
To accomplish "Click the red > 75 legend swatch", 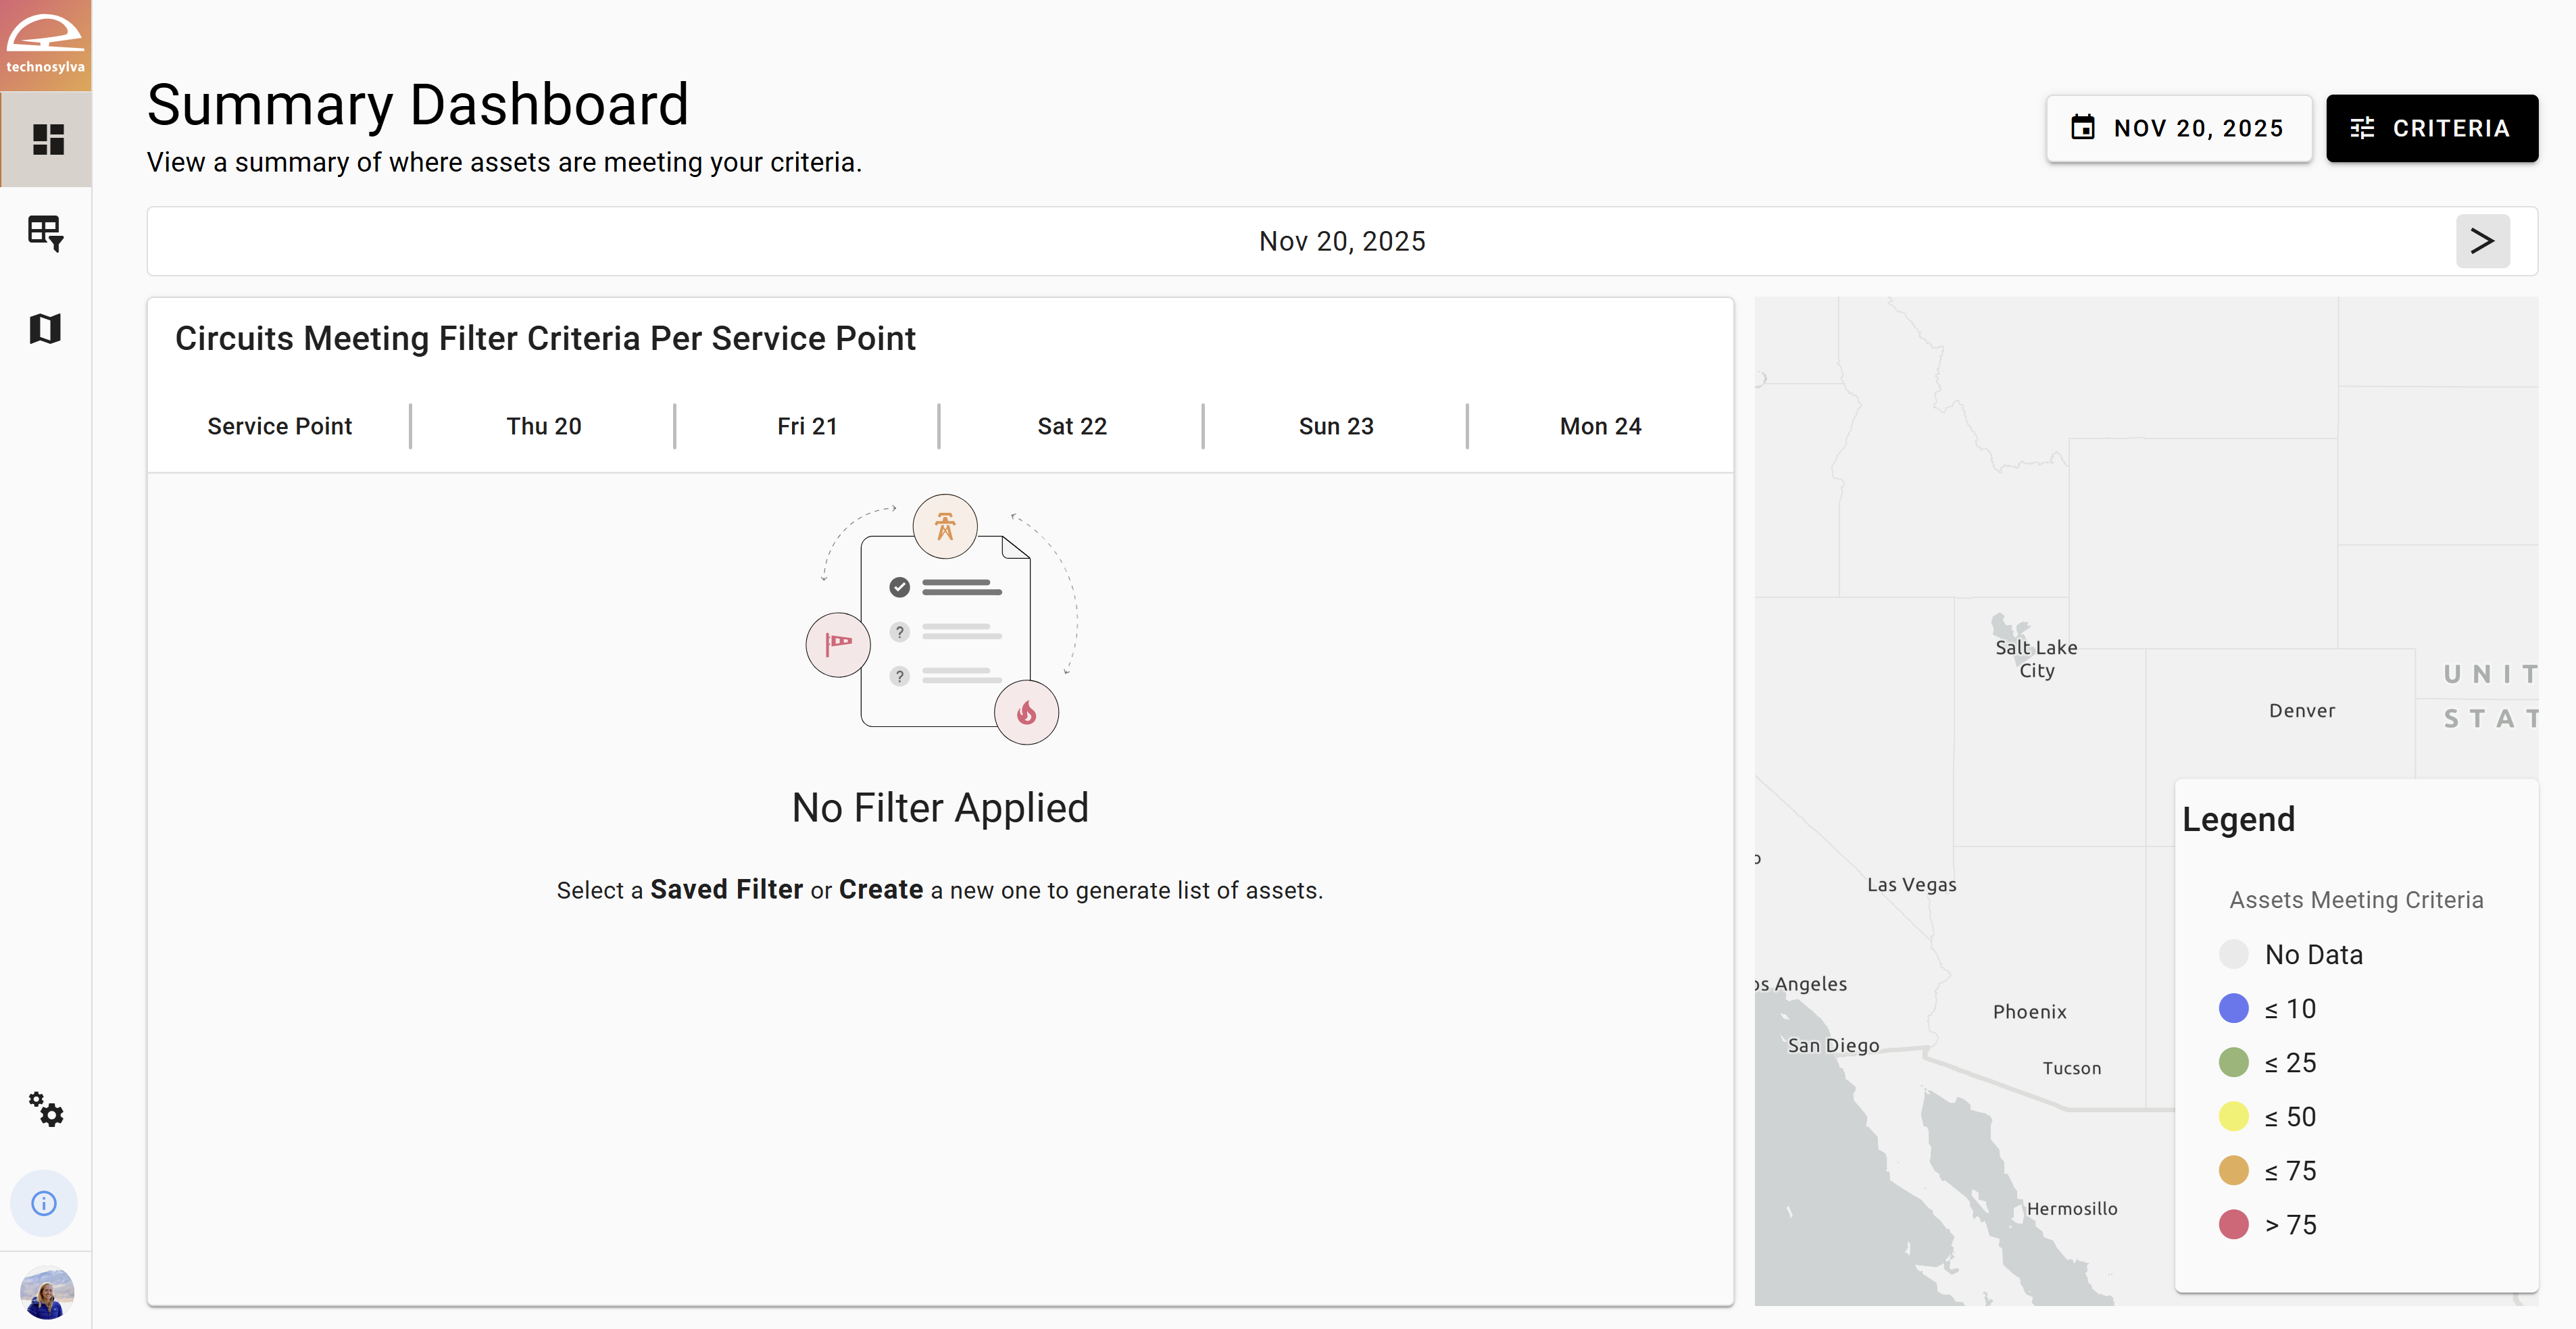I will 2233,1224.
